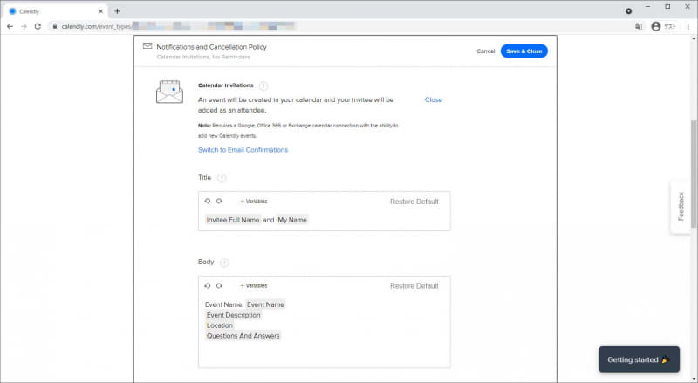Undo in the Body editor

[208, 285]
